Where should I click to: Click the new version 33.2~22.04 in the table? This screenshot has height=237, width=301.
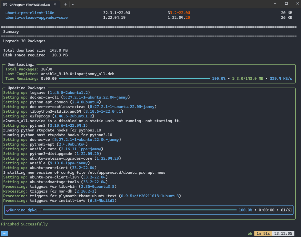click(179, 13)
